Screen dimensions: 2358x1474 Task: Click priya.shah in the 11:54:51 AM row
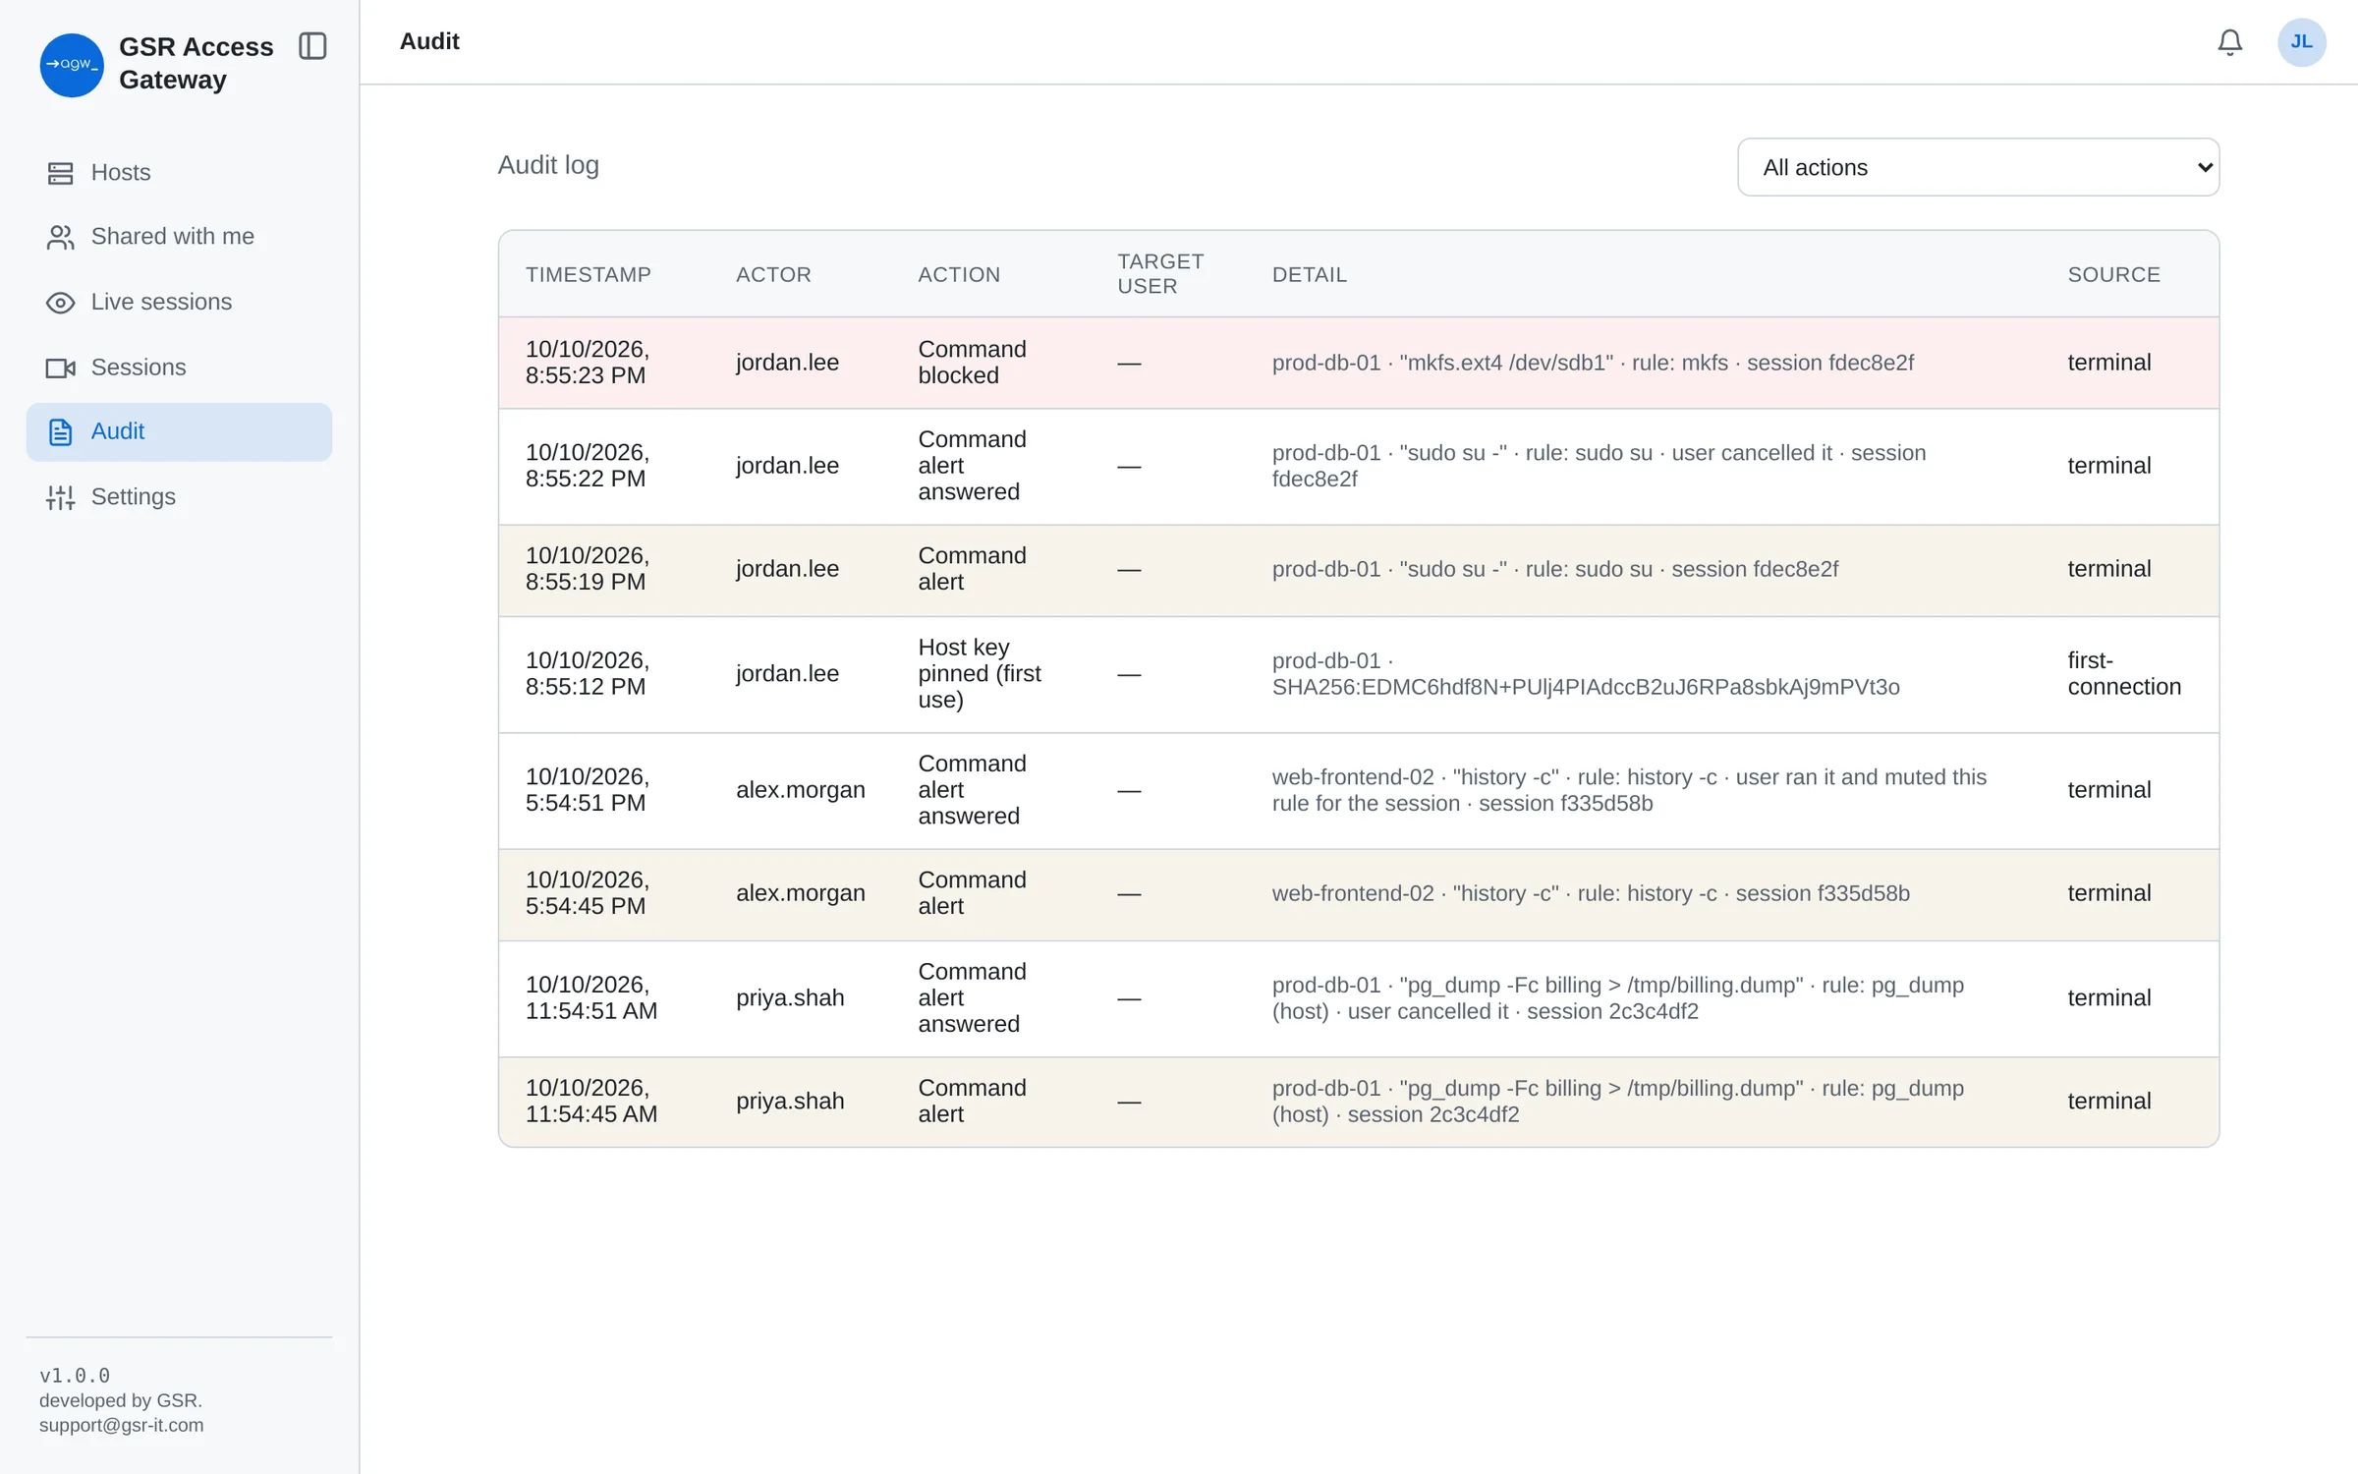[789, 998]
